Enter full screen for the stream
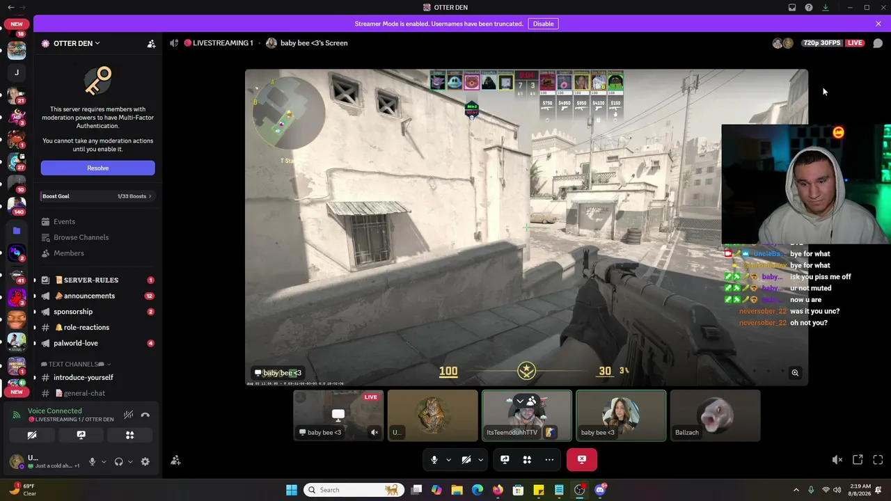 tap(878, 460)
